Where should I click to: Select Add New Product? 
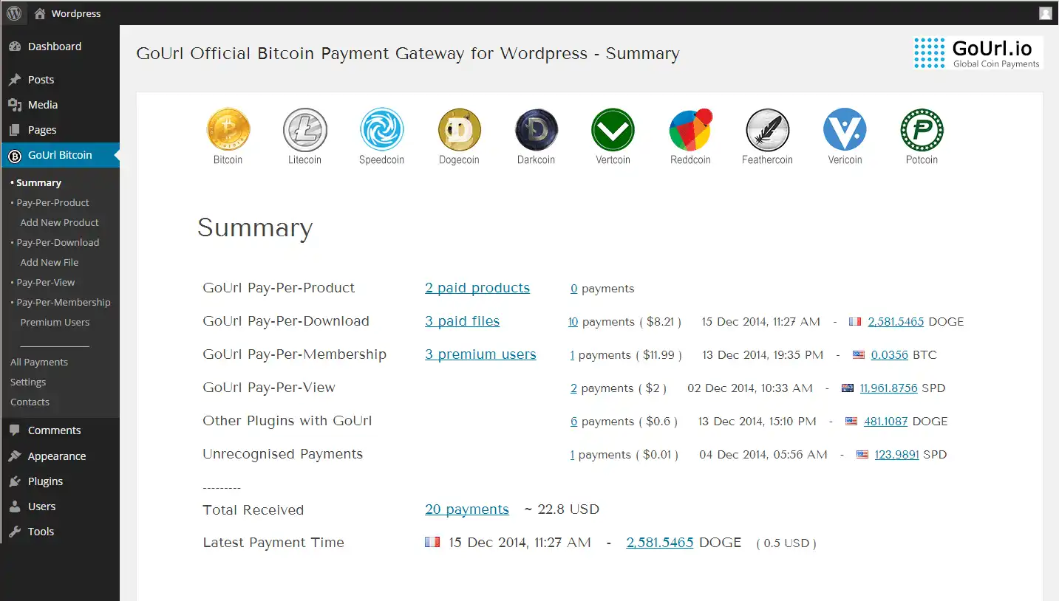pyautogui.click(x=59, y=222)
